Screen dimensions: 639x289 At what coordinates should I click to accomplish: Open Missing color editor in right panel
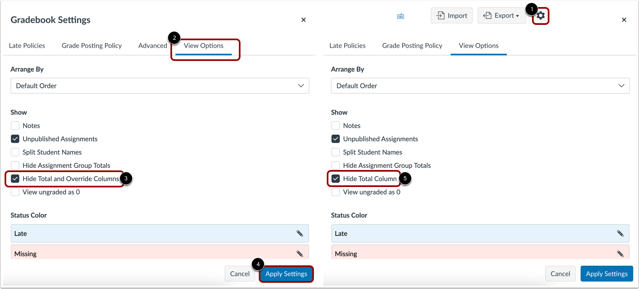pyautogui.click(x=620, y=253)
